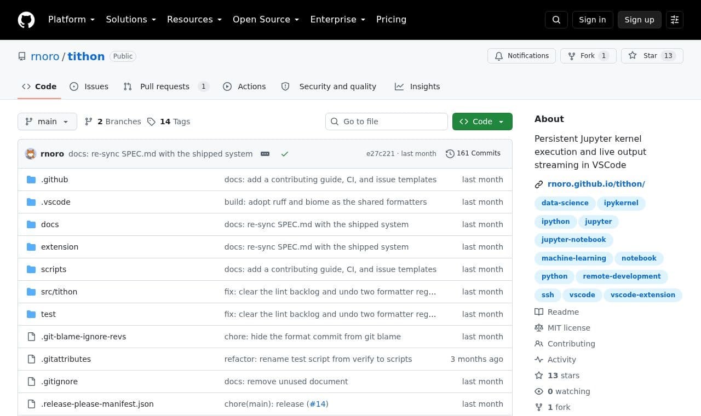Click the machine-learning topic tag
701x416 pixels.
coord(573,258)
